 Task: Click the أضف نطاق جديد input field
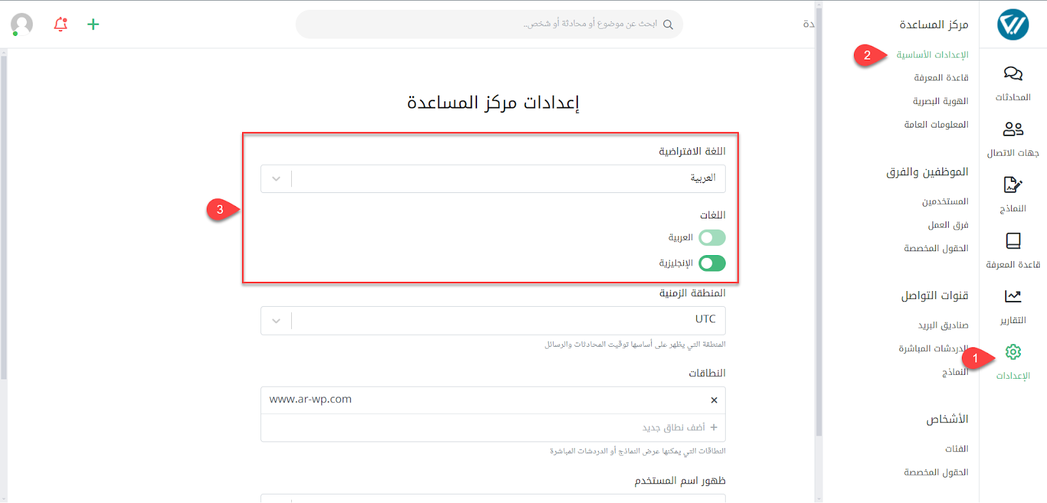coord(493,428)
